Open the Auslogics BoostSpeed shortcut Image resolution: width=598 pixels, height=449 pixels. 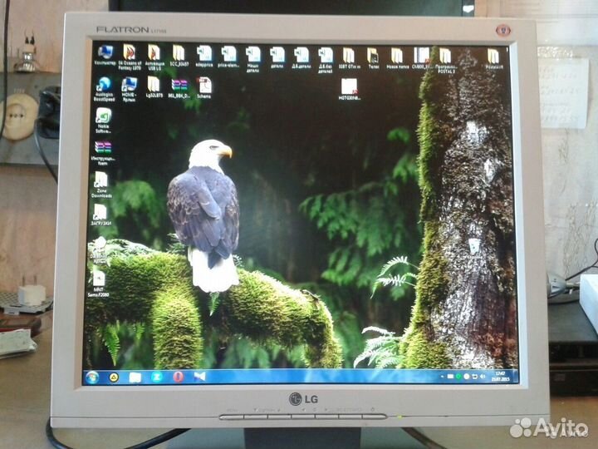[x=105, y=85]
